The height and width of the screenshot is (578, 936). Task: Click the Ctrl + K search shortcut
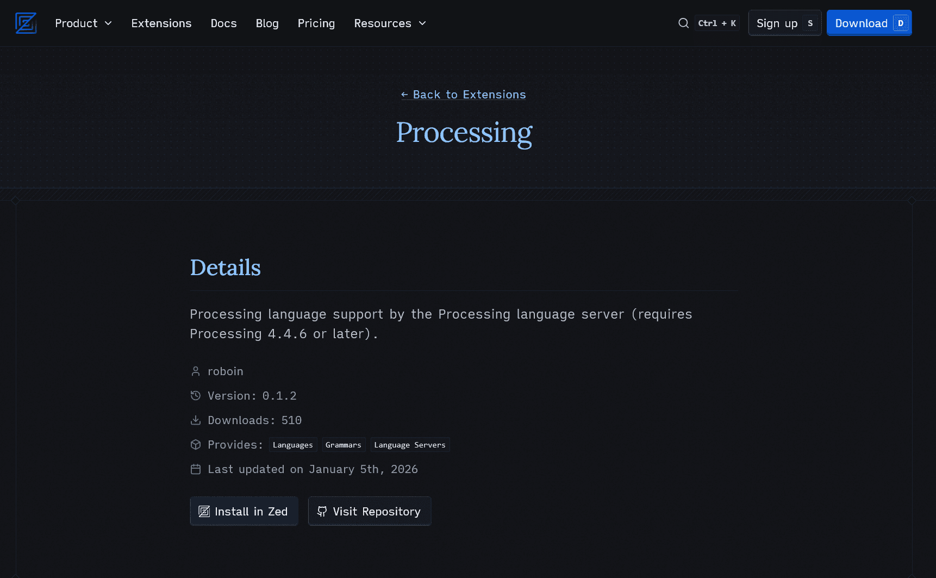717,23
